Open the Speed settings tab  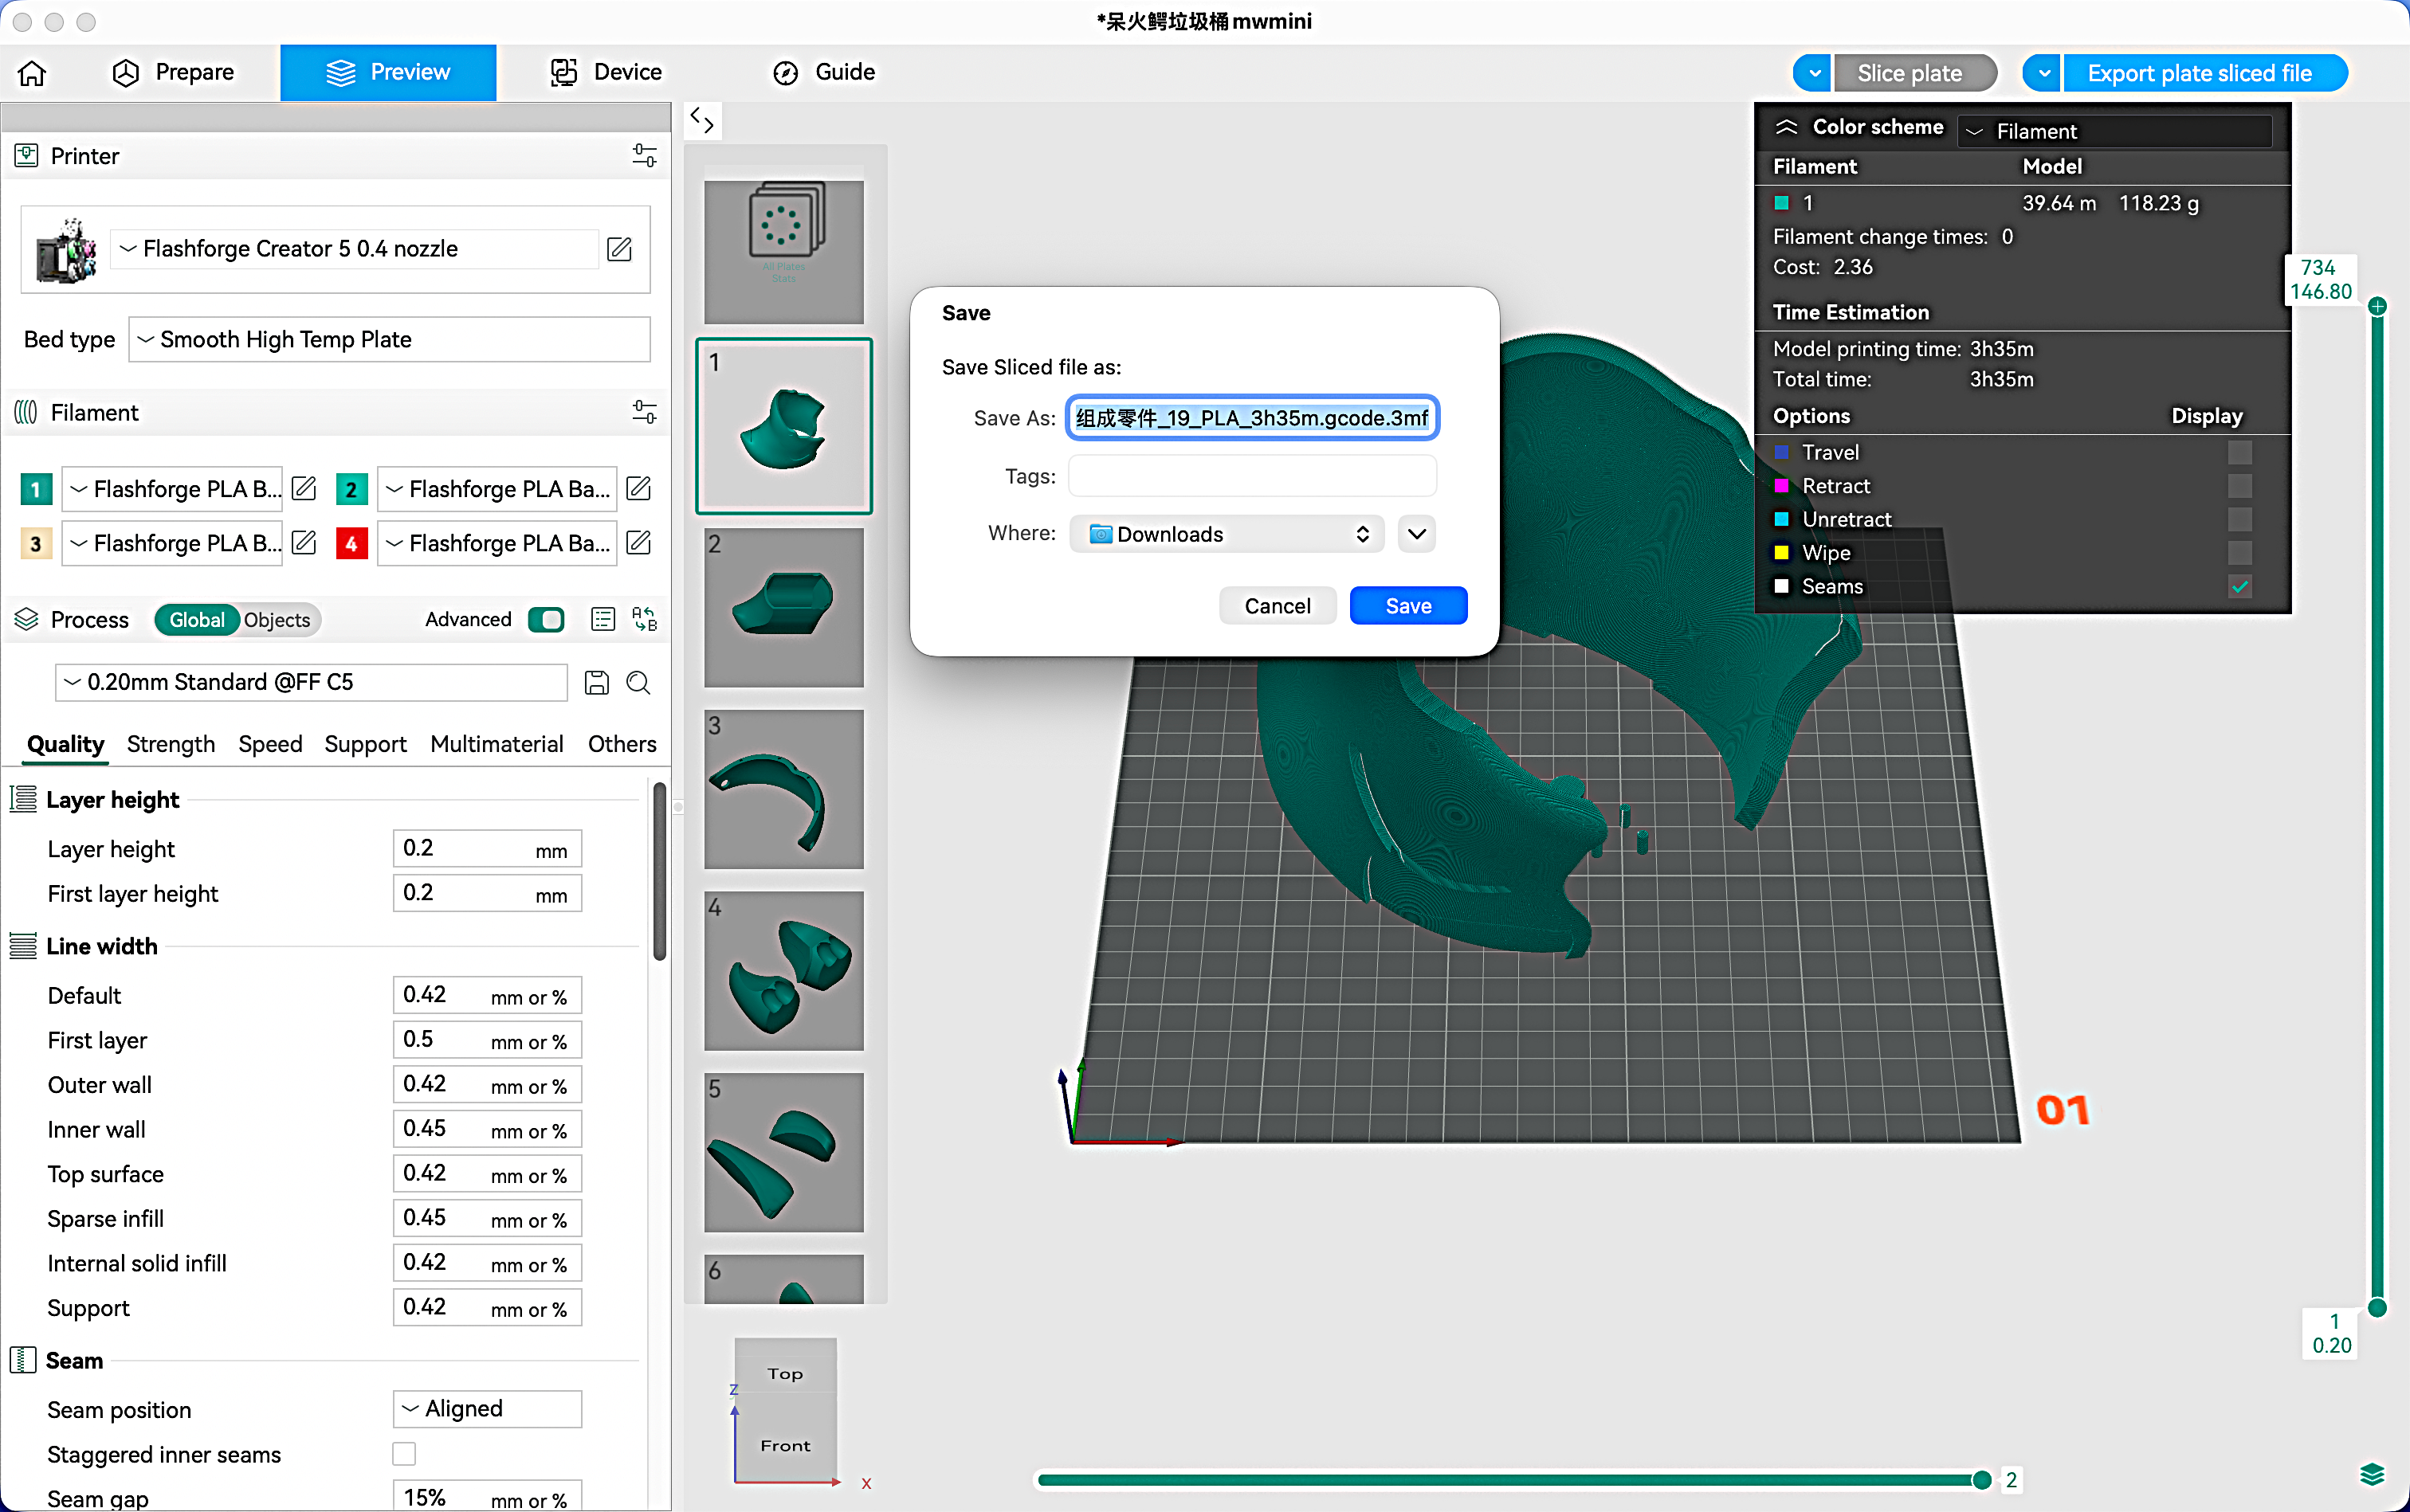click(x=270, y=744)
